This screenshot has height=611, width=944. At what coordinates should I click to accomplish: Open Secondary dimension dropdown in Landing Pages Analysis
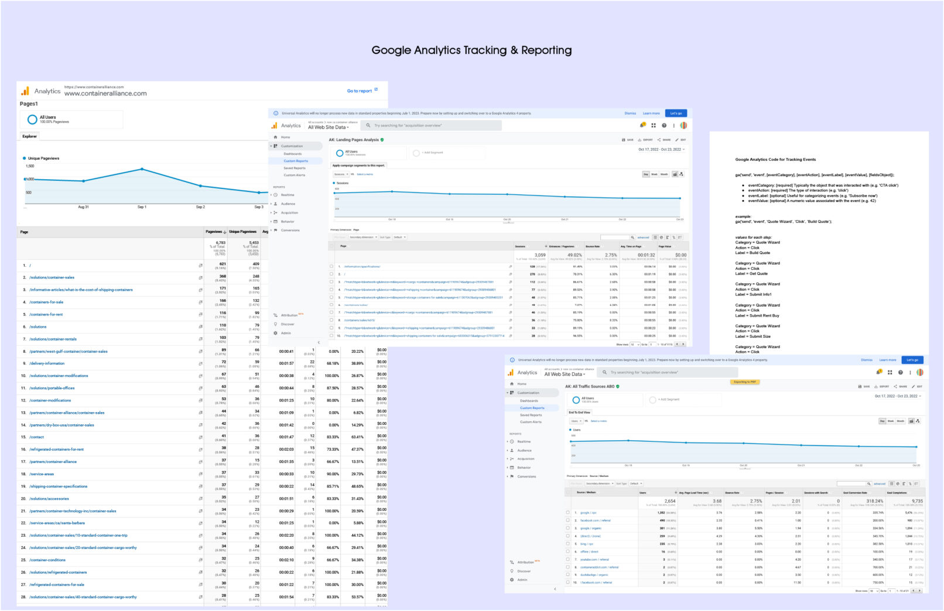coord(362,238)
